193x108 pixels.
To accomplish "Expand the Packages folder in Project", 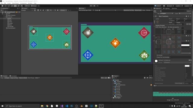I will tap(112, 98).
